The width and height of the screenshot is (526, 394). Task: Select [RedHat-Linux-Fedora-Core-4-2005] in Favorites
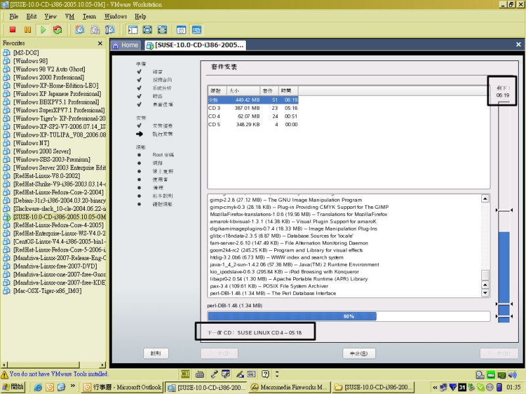pyautogui.click(x=59, y=225)
